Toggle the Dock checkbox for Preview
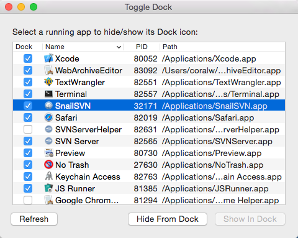 click(28, 153)
